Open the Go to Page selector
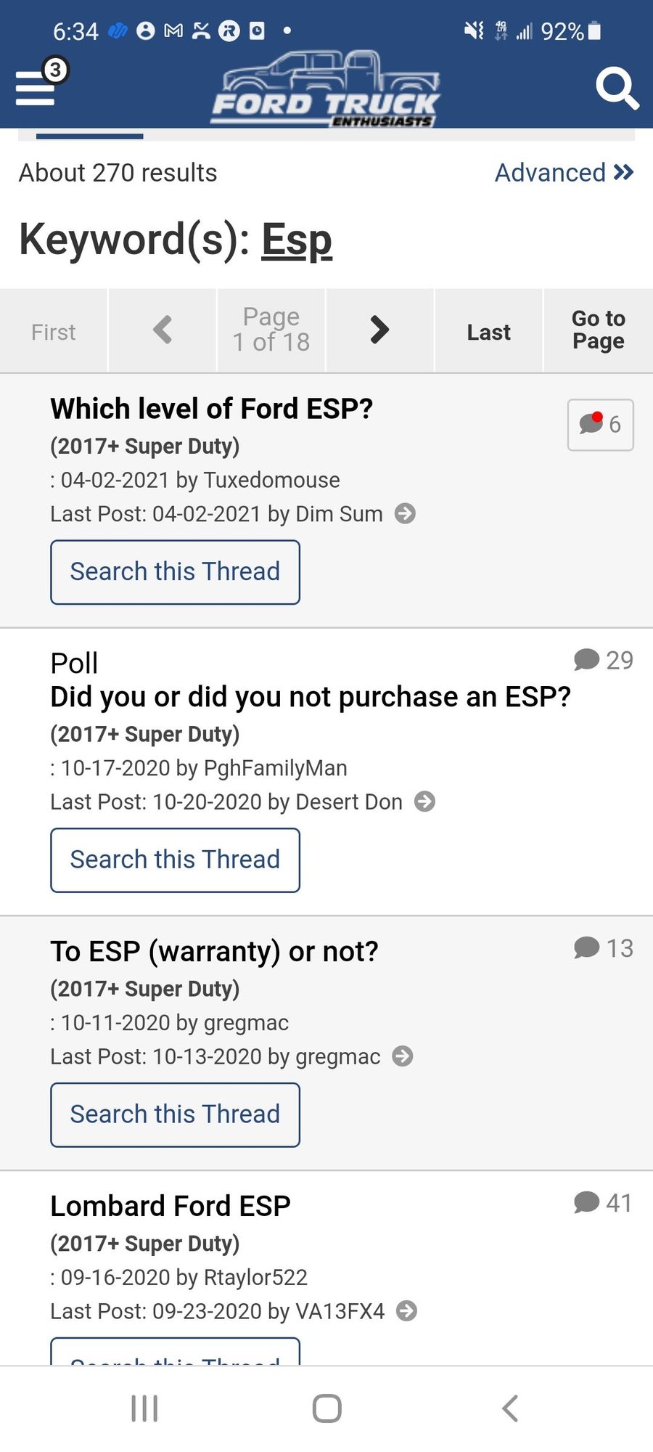The width and height of the screenshot is (653, 1452). coord(598,330)
